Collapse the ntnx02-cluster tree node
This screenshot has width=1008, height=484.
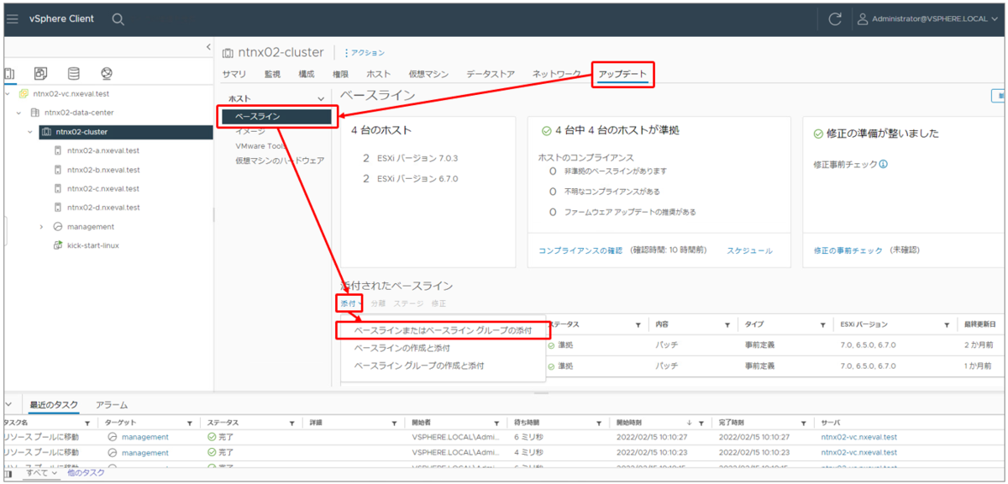[x=30, y=132]
